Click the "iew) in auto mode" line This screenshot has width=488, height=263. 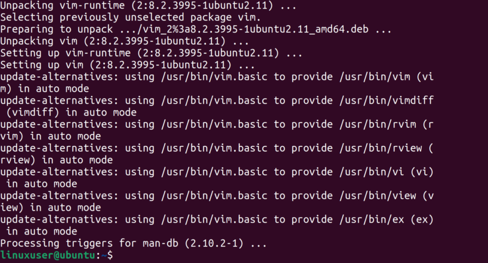coord(51,208)
